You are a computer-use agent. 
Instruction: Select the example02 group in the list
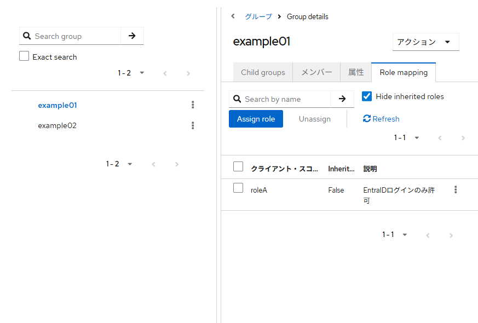57,125
